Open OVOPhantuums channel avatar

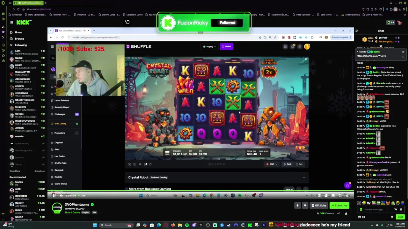[57, 208]
